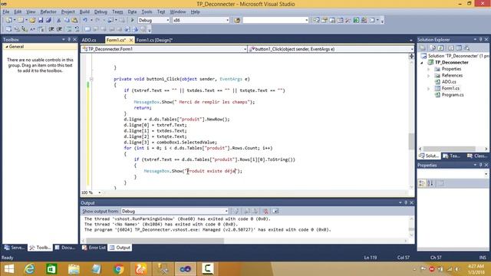This screenshot has height=276, width=491.
Task: Click the Solution Explorer toolbar icon
Action: click(x=316, y=21)
